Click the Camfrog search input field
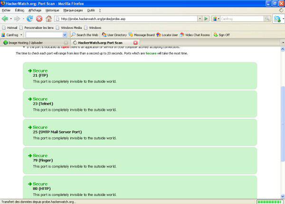The width and height of the screenshot is (285, 204). 242,18
